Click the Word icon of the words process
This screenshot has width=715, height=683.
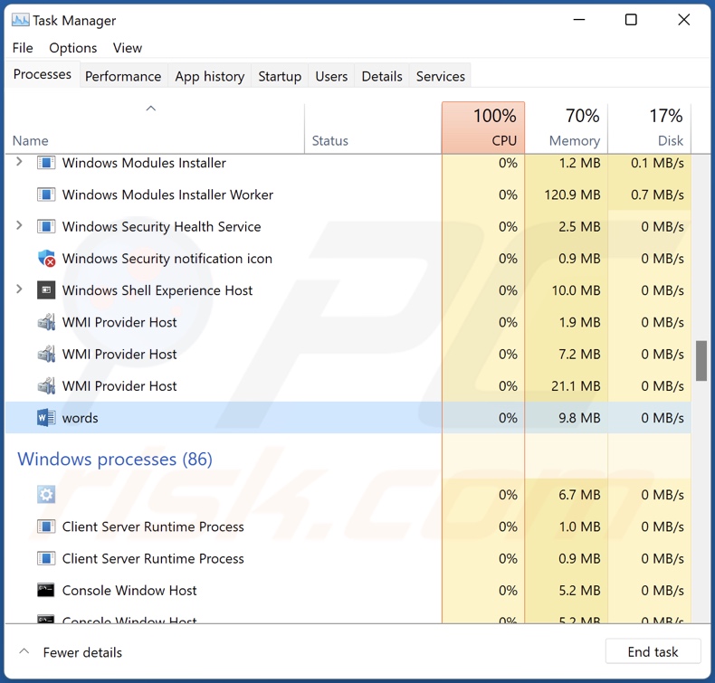click(46, 418)
